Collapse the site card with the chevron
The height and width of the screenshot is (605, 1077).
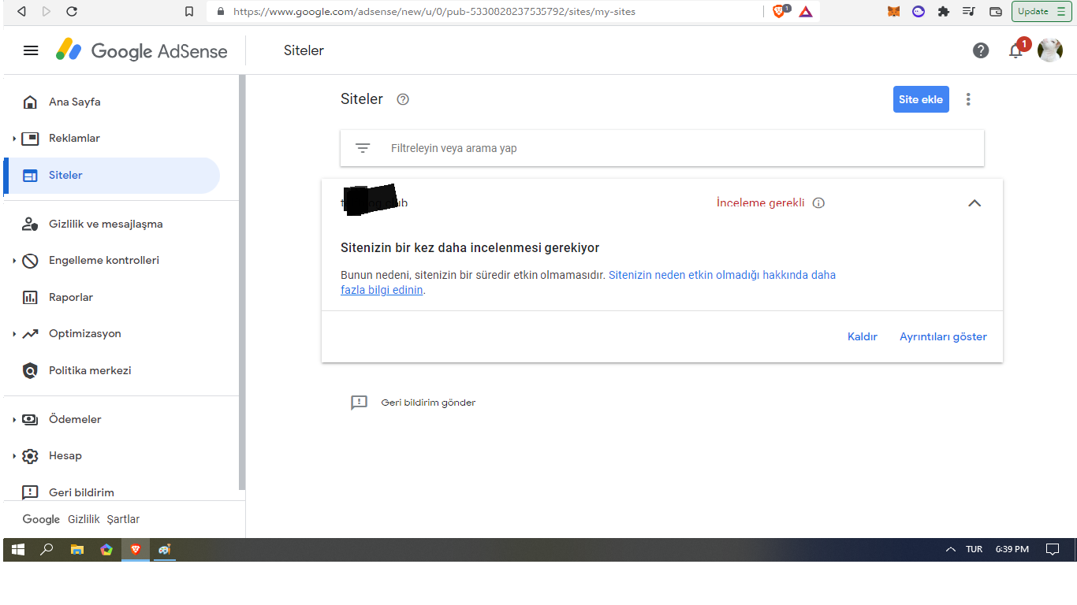(x=975, y=203)
